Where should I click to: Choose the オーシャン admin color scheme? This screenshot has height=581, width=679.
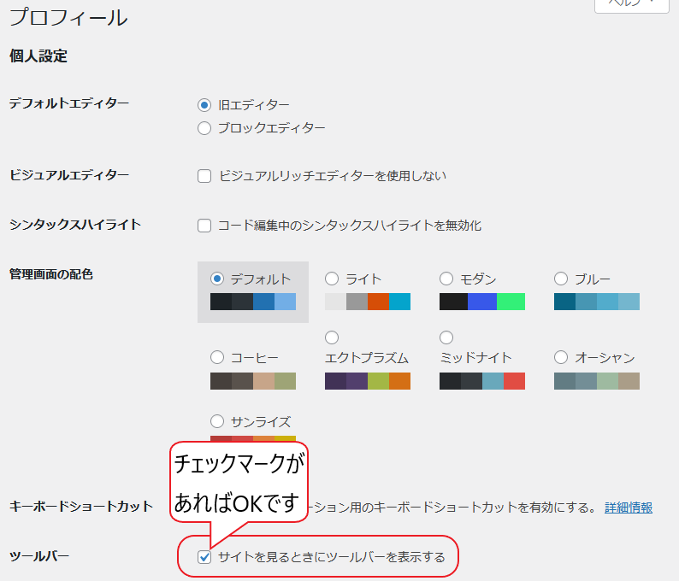(x=561, y=357)
